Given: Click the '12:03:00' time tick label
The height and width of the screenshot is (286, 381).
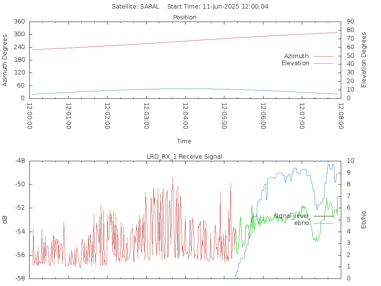Looking at the screenshot, I should click(146, 116).
